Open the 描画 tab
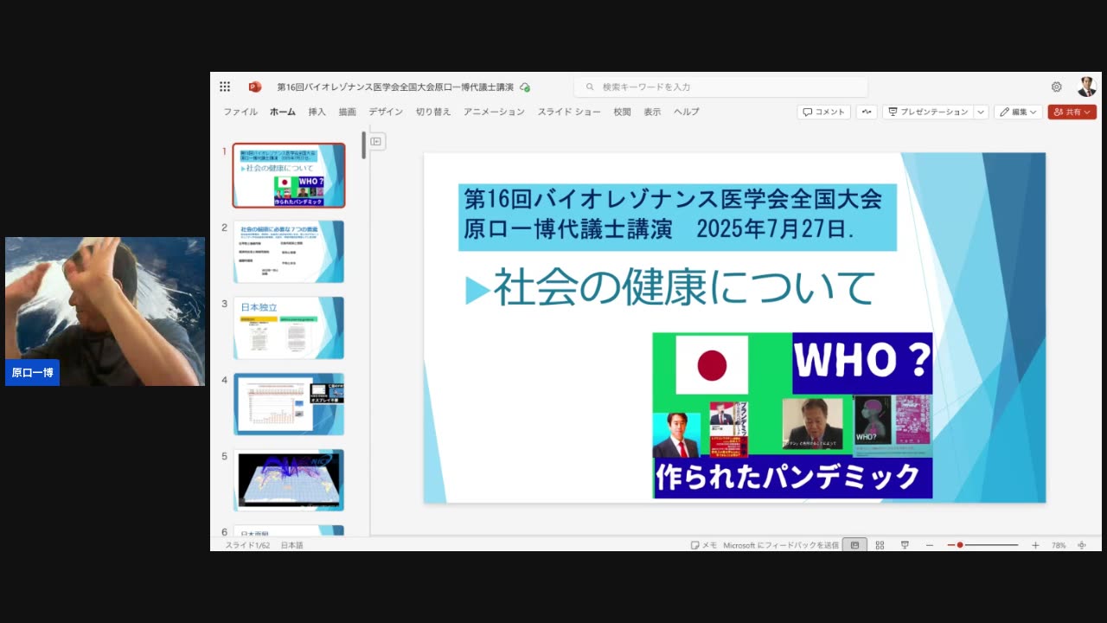The width and height of the screenshot is (1107, 623). 348,112
